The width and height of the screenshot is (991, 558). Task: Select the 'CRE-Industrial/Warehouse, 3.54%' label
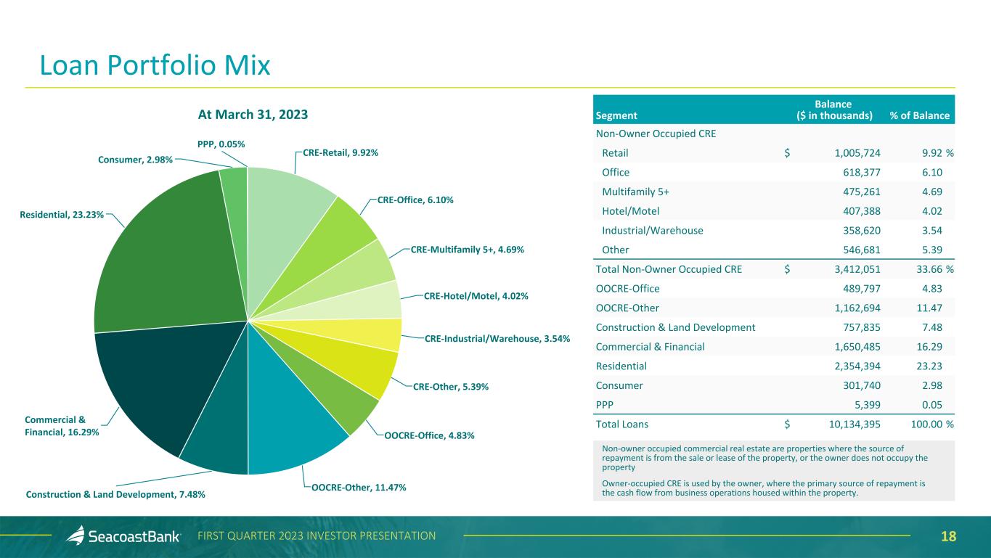[x=497, y=339]
